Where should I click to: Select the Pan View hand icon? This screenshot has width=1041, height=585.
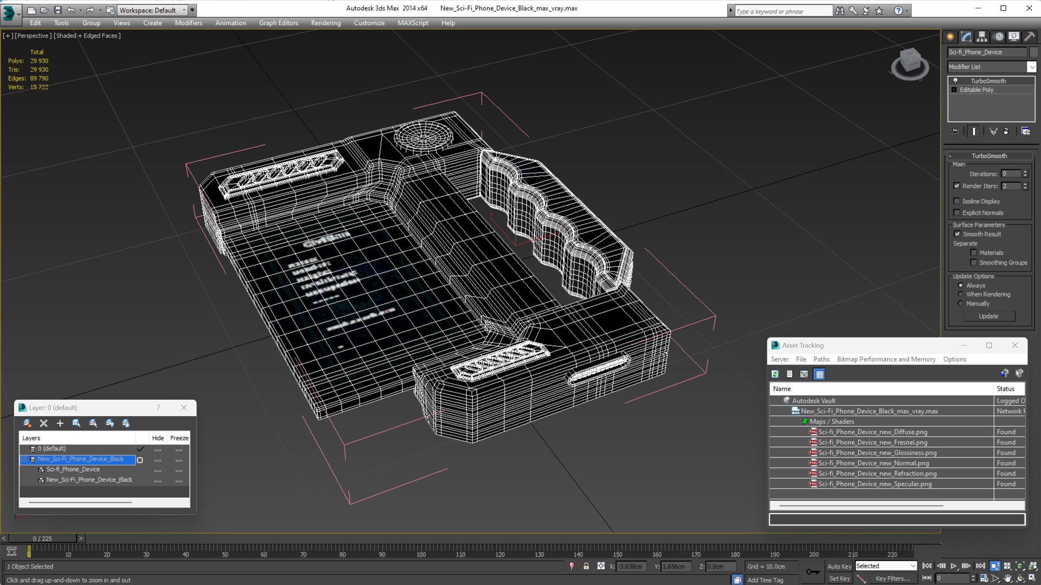[1007, 578]
